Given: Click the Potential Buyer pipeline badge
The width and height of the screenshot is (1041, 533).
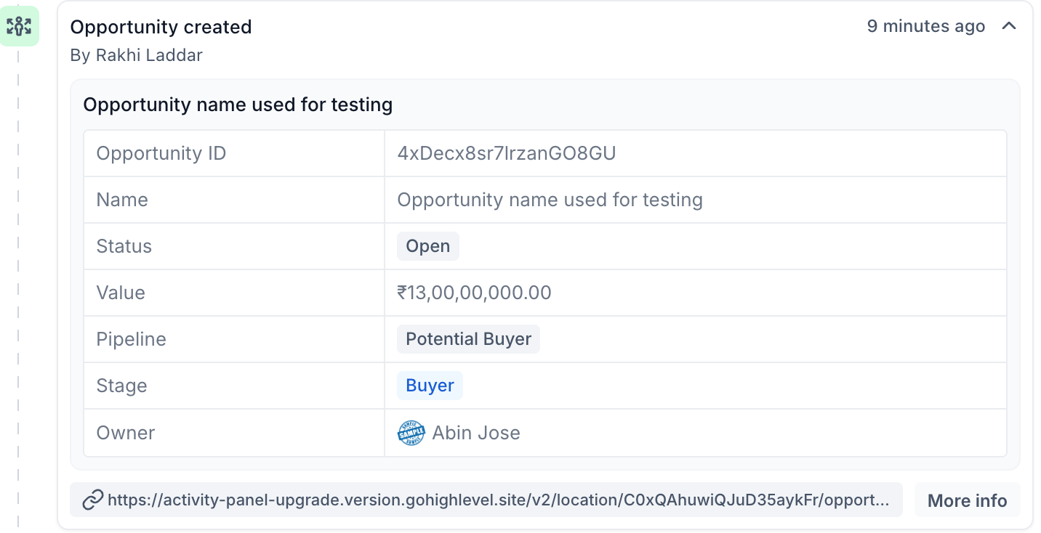Looking at the screenshot, I should point(468,339).
